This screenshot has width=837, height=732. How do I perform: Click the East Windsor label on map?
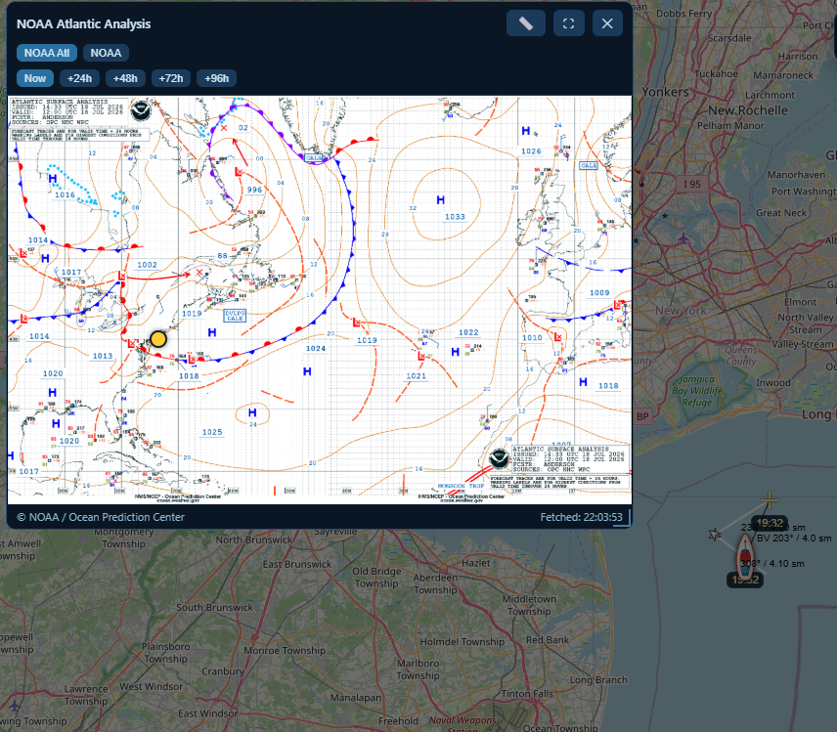tap(207, 713)
